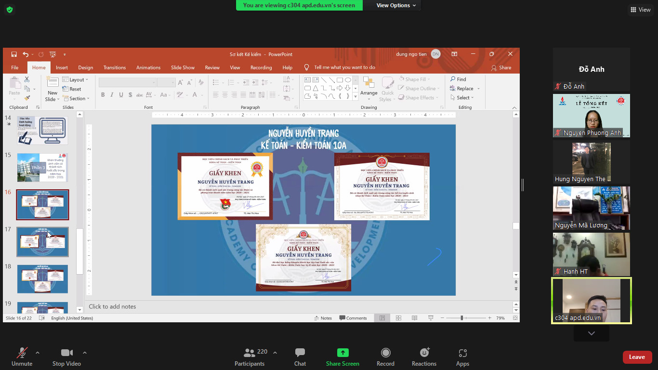Open the slide Layout dropdown

click(76, 80)
